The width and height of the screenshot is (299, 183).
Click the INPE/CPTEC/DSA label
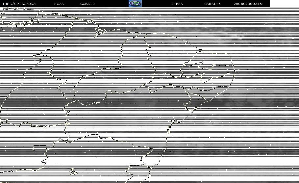[19, 4]
